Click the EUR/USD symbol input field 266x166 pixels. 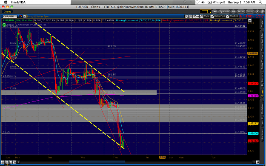10,17
